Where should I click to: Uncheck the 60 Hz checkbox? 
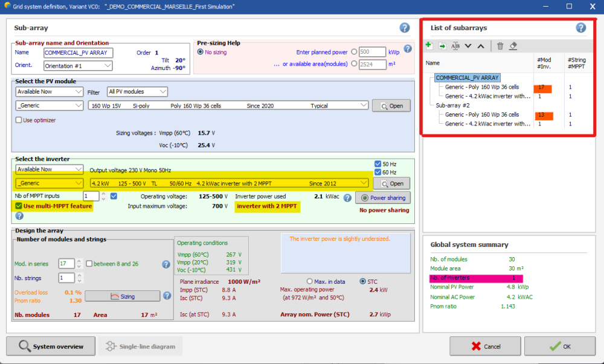coord(378,172)
